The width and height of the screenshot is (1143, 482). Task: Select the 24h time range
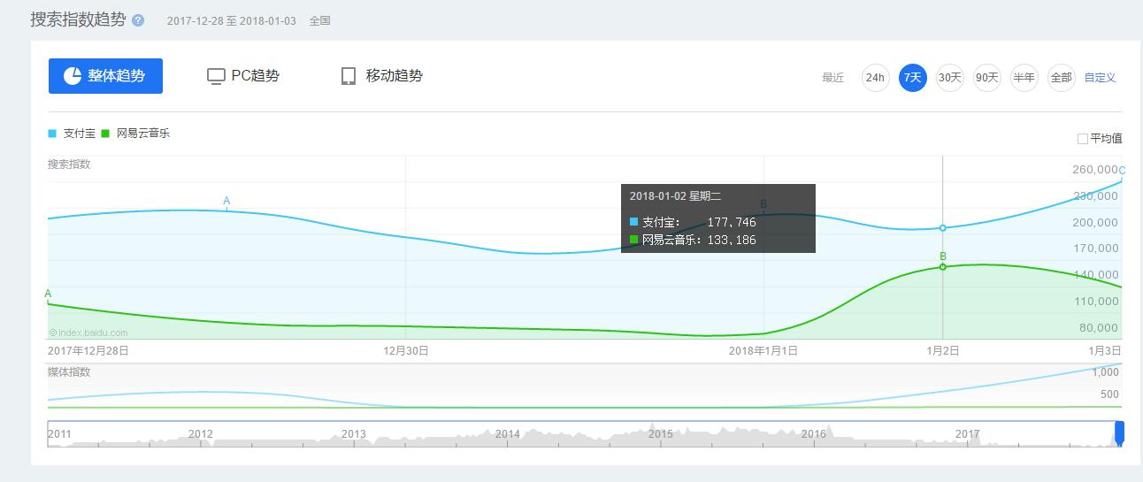tap(875, 78)
